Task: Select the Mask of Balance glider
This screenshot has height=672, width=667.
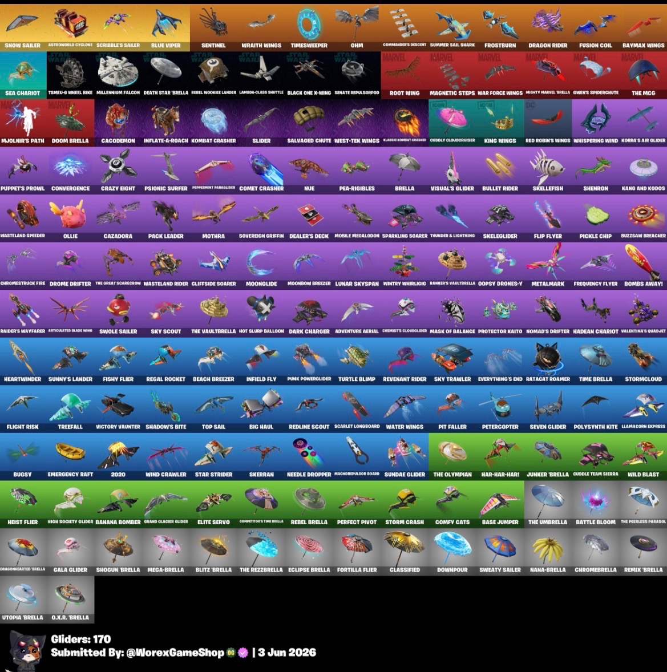Action: point(452,313)
